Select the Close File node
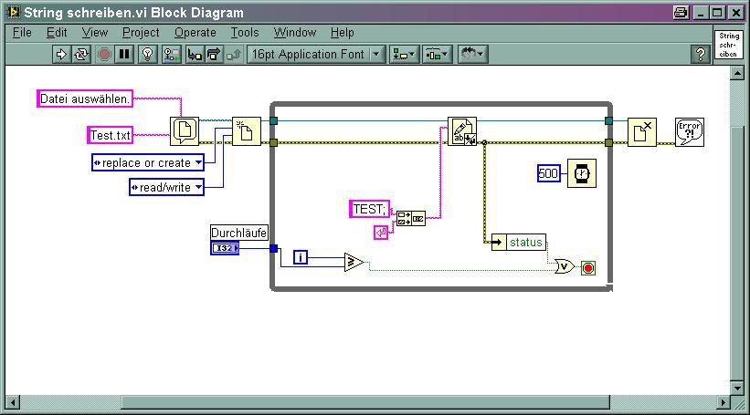Screen dimensions: 750x415 coord(642,132)
